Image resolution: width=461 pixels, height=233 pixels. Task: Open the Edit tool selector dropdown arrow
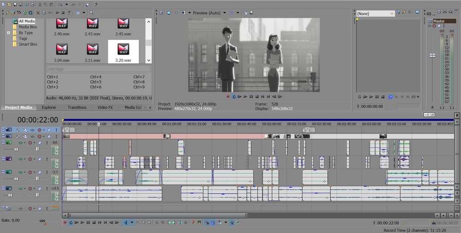pyautogui.click(x=132, y=223)
